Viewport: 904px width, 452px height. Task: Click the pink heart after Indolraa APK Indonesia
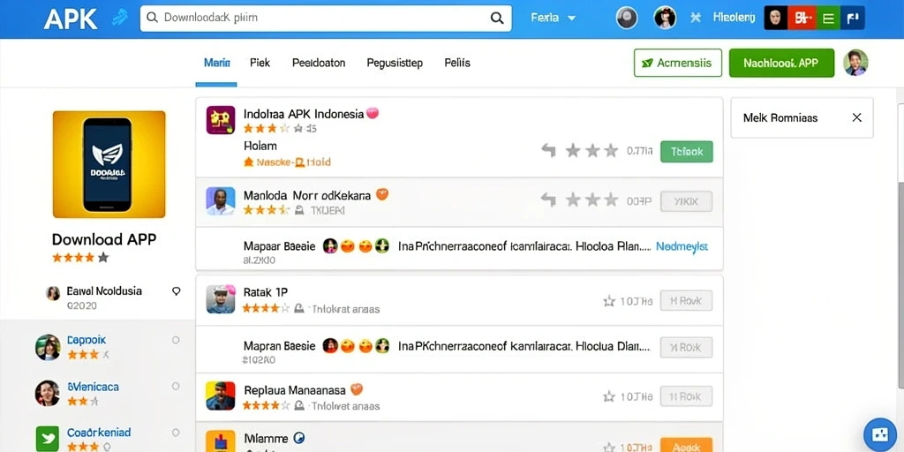coord(373,113)
